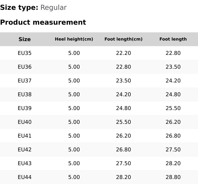Click the Product measurement heading

tap(43, 22)
